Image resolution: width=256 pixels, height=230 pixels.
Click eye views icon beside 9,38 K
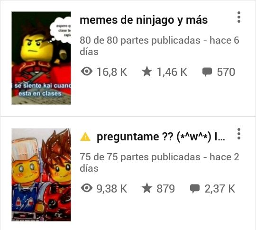click(x=87, y=188)
